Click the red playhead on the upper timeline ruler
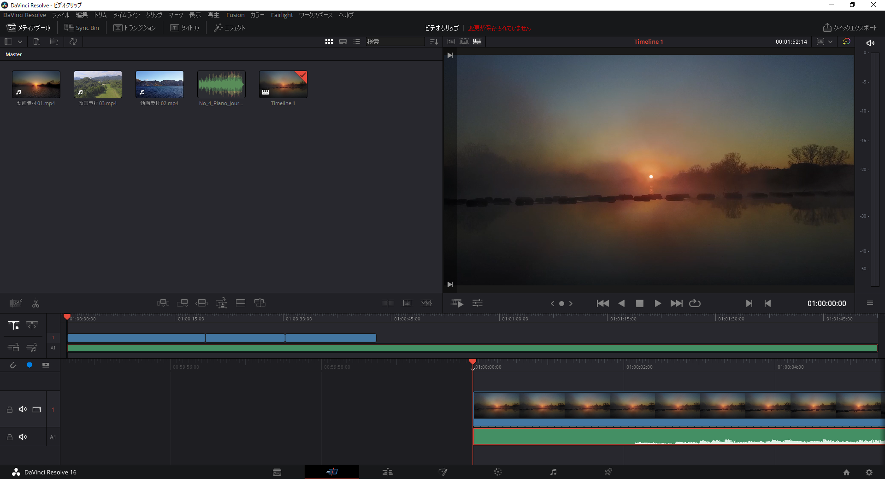This screenshot has width=885, height=479. [x=67, y=317]
